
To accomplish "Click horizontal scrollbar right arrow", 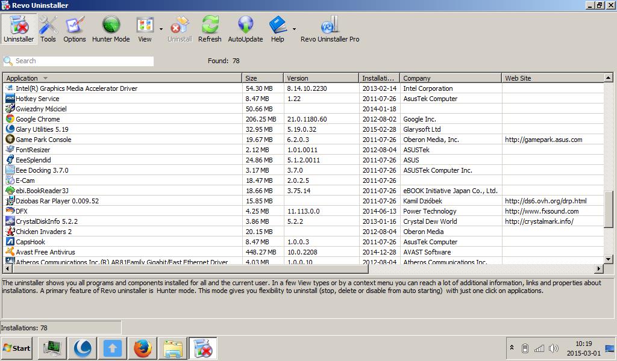I will click(x=599, y=269).
